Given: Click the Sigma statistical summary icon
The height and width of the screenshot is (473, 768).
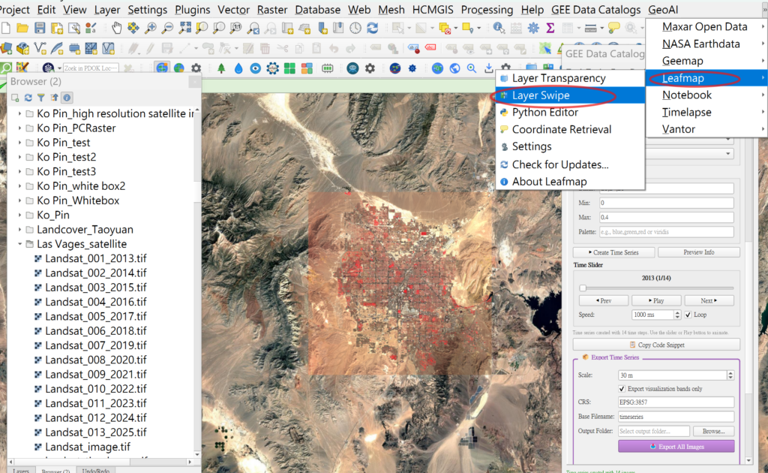Looking at the screenshot, I should point(550,28).
